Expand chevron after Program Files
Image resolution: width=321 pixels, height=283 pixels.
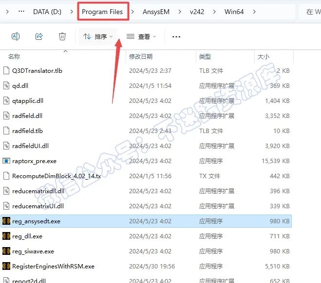point(132,12)
